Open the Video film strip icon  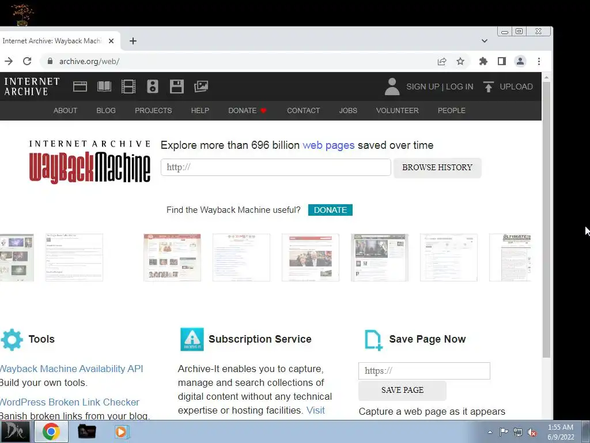coord(128,87)
